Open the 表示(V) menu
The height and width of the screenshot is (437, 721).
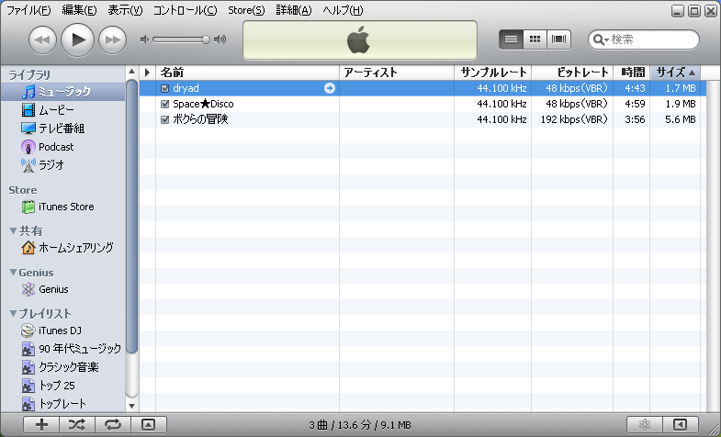[x=125, y=10]
